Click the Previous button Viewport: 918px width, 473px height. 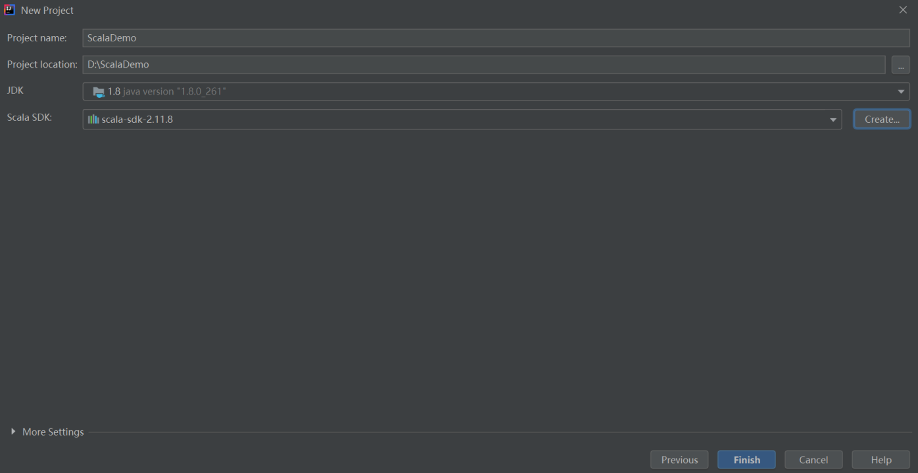[x=679, y=460]
